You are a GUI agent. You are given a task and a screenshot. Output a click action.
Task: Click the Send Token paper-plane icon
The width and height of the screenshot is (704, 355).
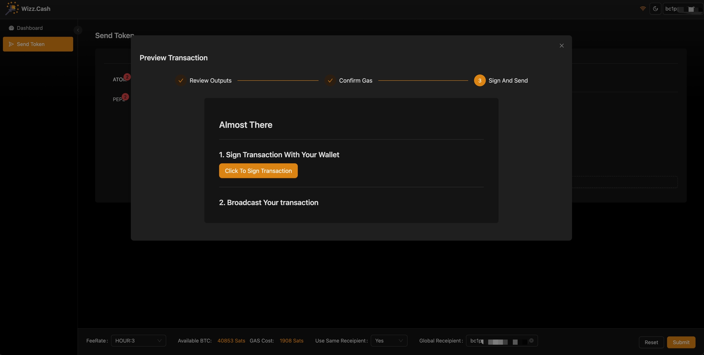[11, 44]
